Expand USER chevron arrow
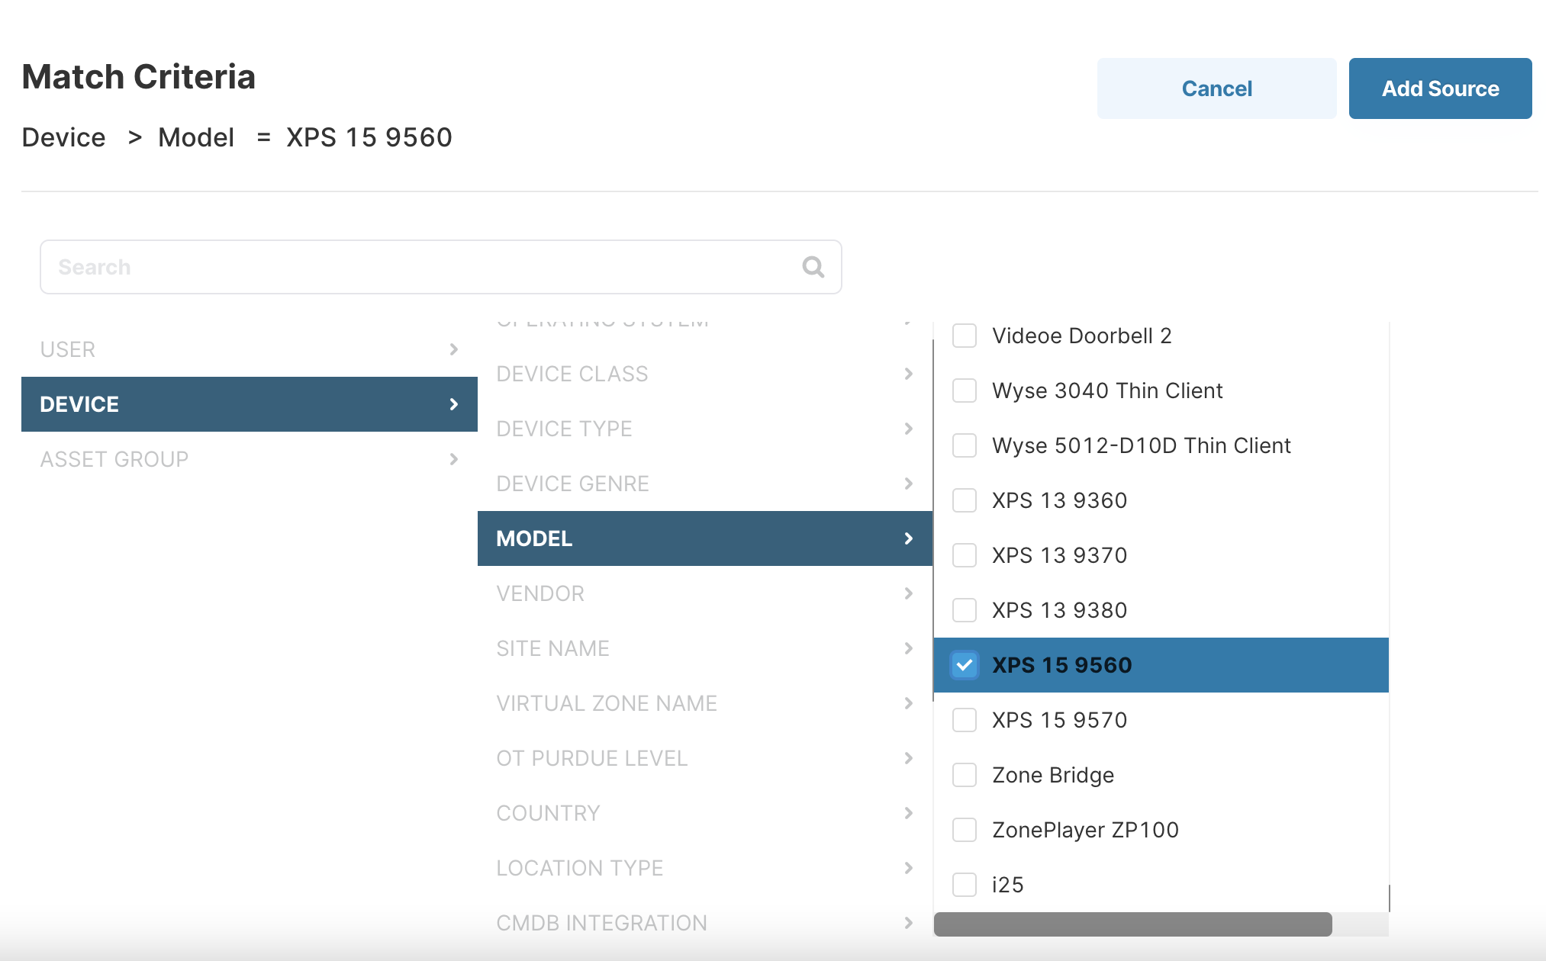1546x961 pixels. (x=453, y=349)
